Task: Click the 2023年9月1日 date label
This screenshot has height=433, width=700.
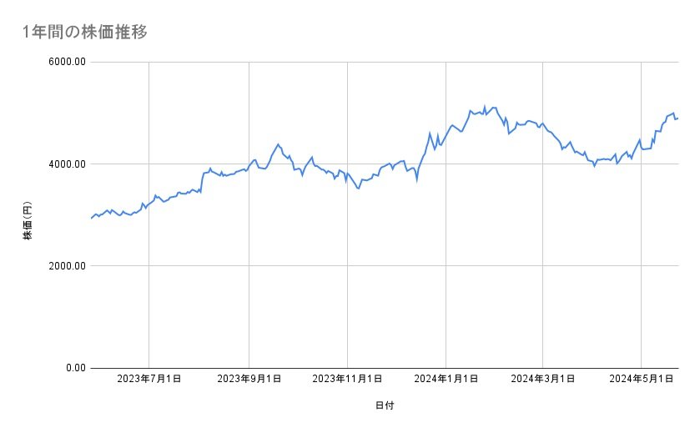Action: 249,380
